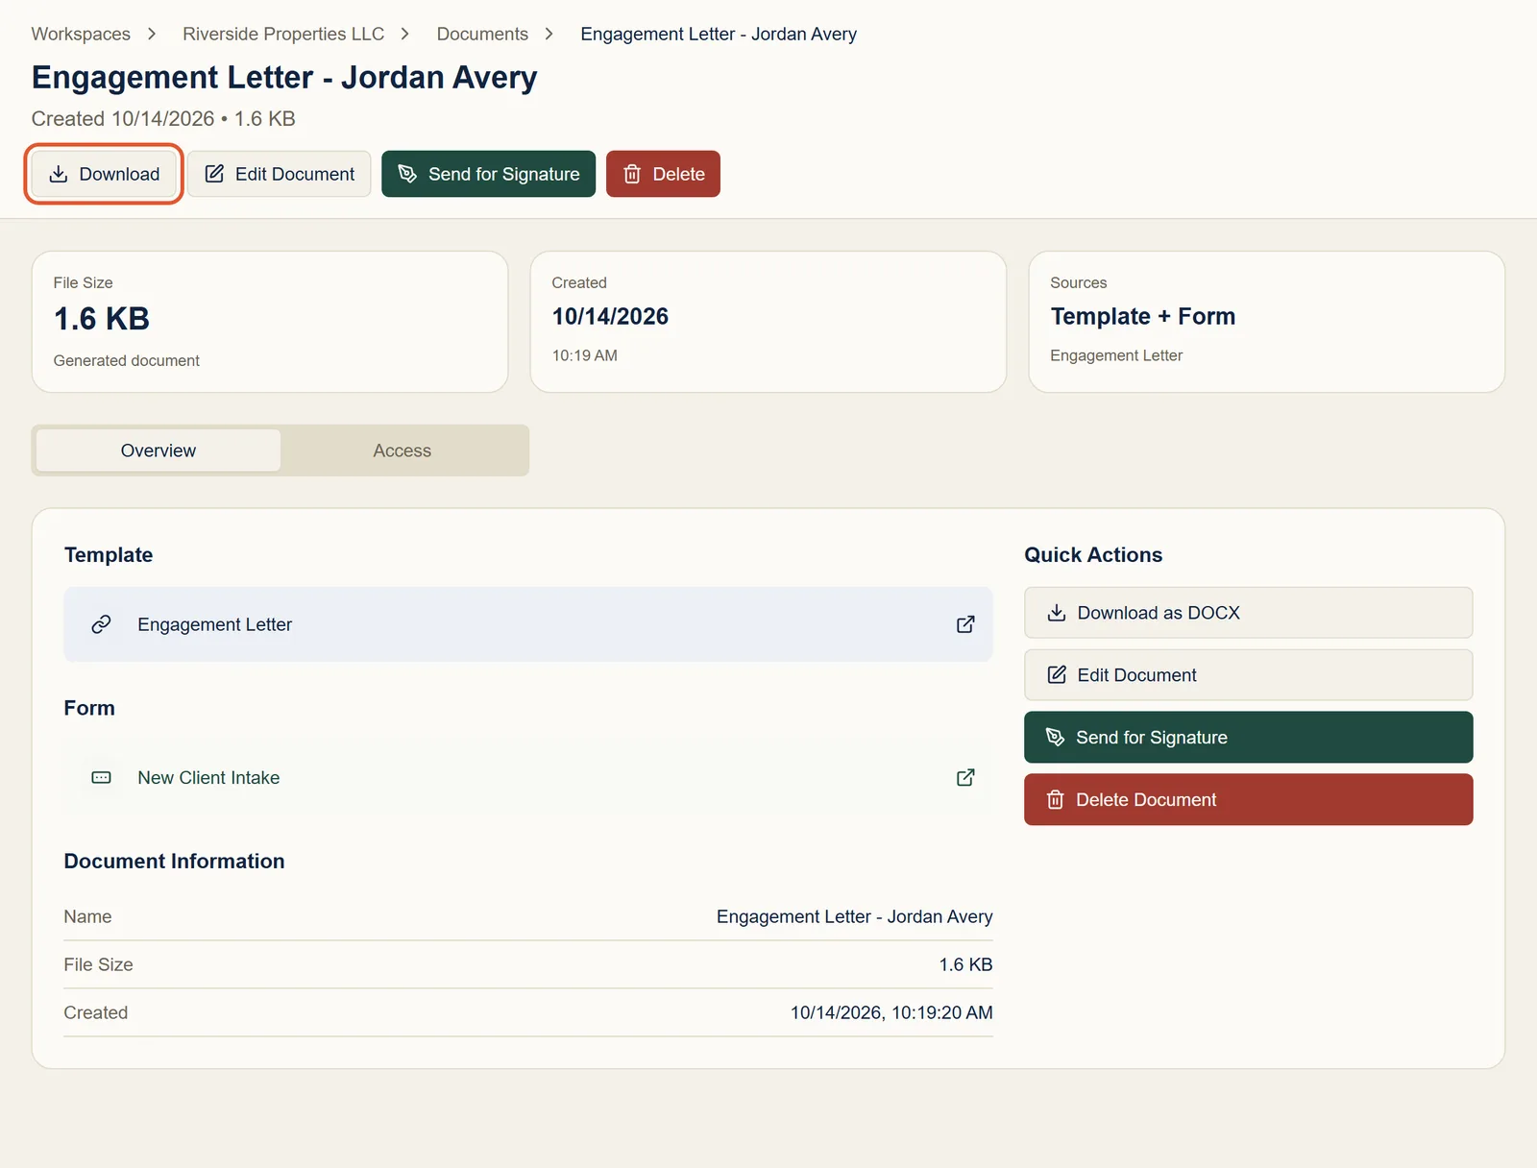
Task: Click the 'Engagement Letter - Jordan Avery' breadcrumb
Action: point(719,34)
